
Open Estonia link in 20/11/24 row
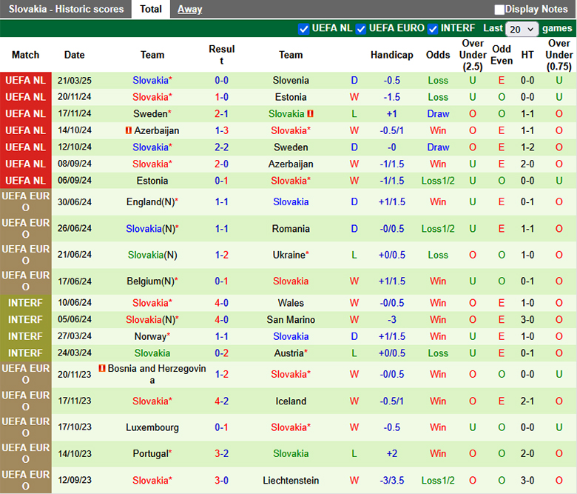(x=291, y=97)
